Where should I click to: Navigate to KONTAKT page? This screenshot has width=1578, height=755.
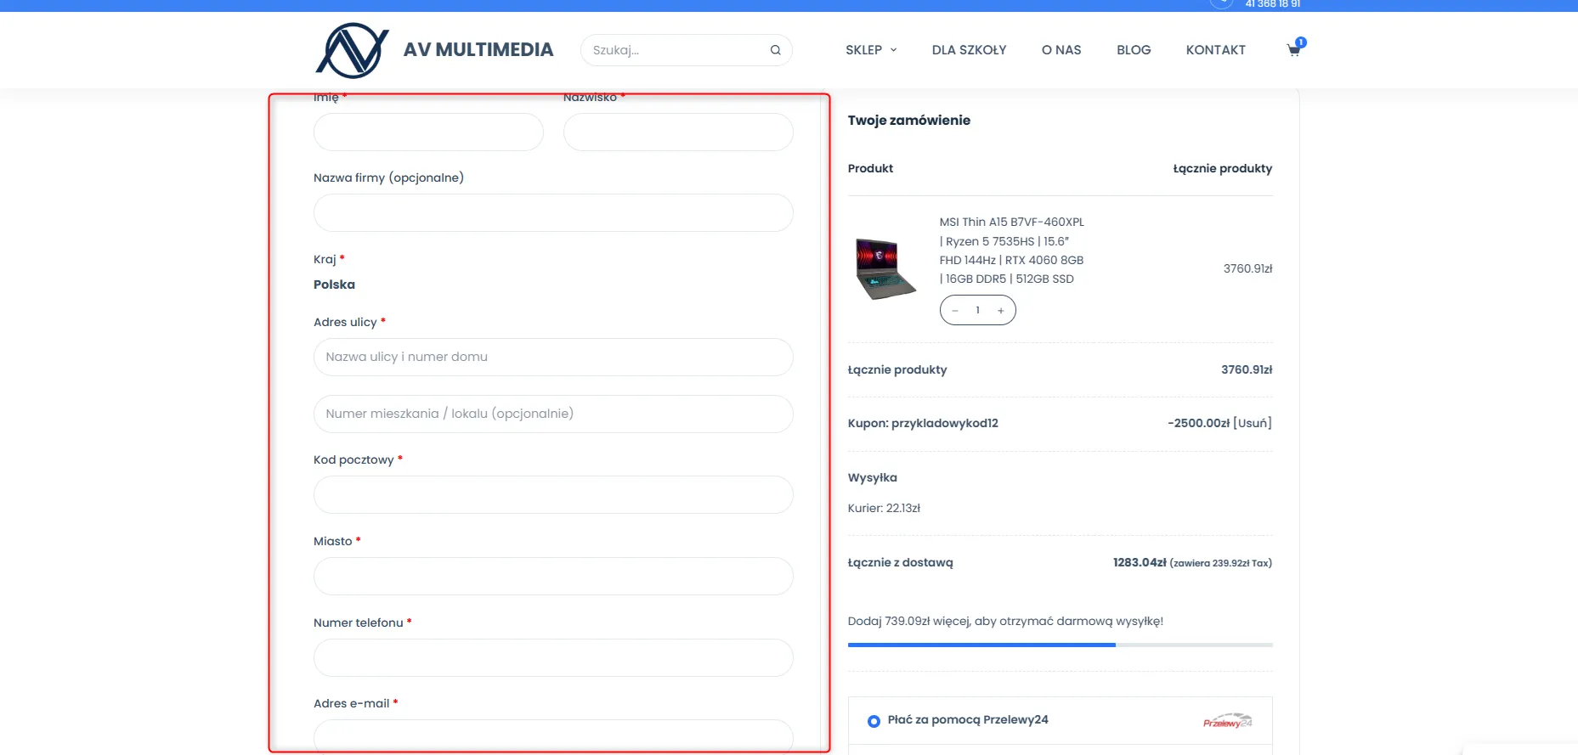click(1216, 50)
